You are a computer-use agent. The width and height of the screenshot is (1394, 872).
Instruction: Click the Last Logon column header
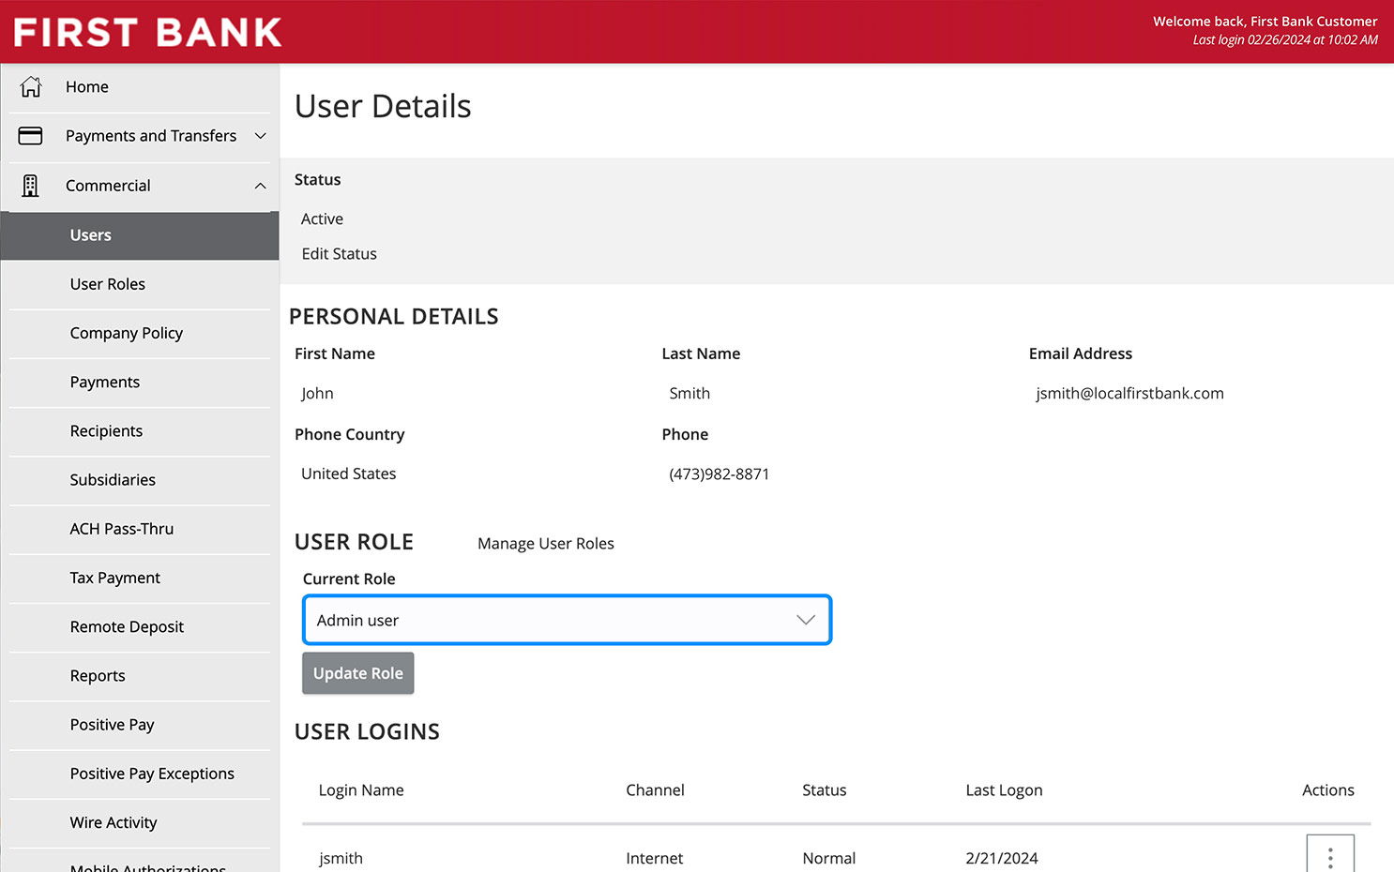point(1004,790)
